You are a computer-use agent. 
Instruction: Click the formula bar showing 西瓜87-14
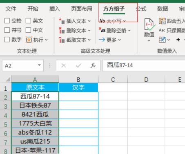[x=144, y=65]
